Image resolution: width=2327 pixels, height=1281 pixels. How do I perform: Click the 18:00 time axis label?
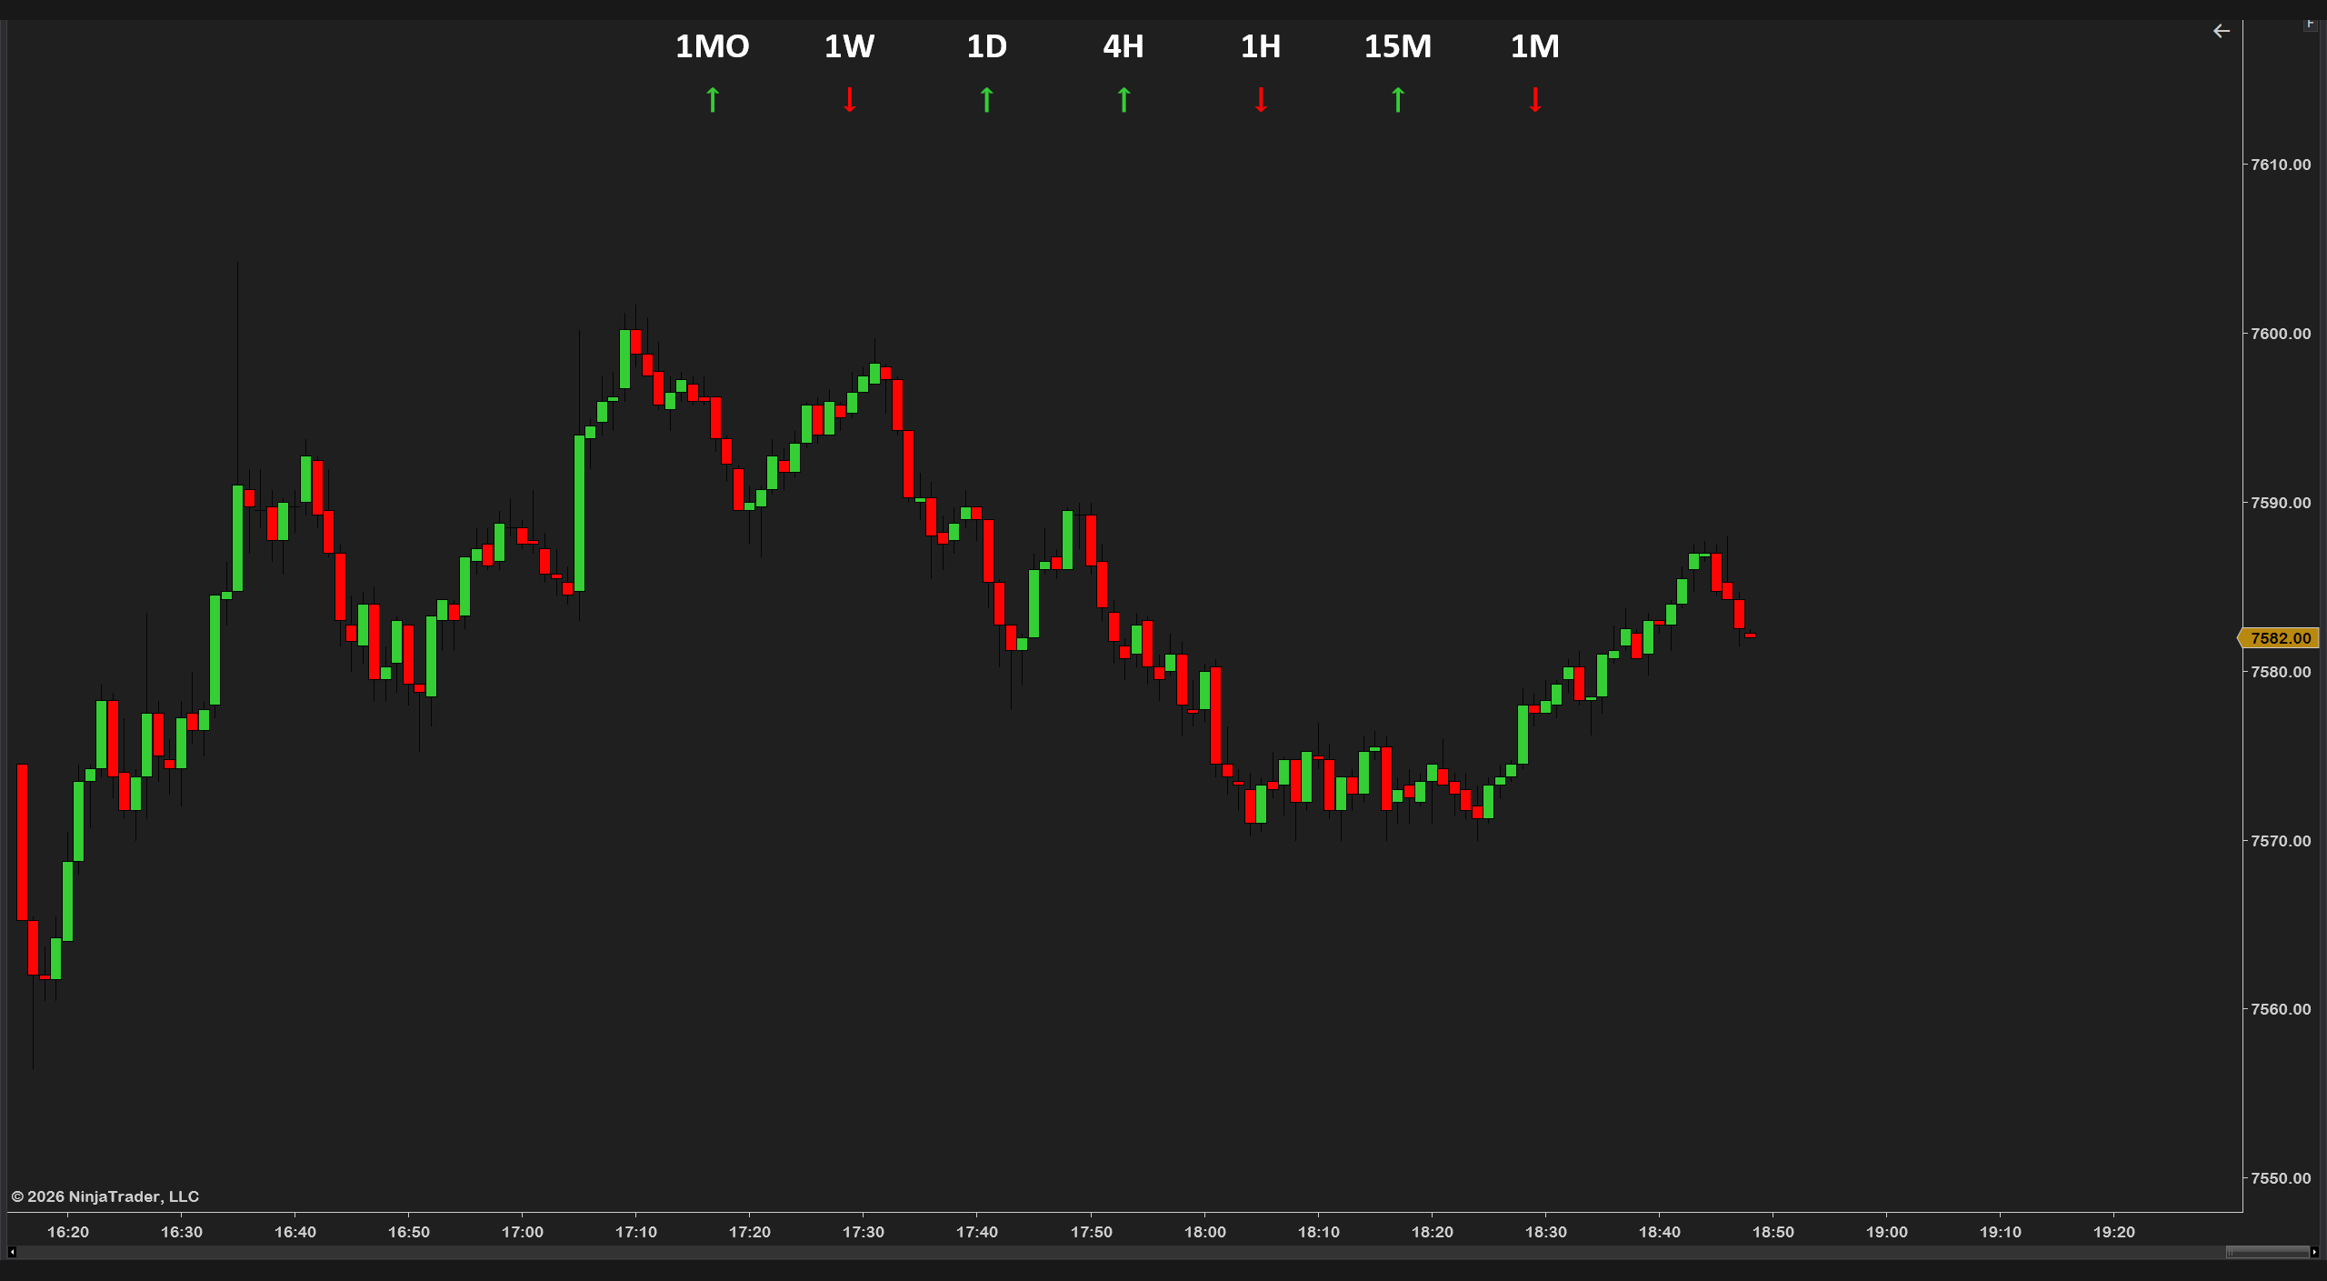pyautogui.click(x=1205, y=1232)
